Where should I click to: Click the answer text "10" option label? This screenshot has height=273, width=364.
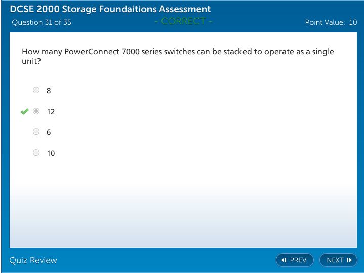51,153
